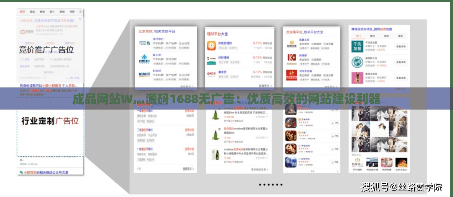Expand 查看更多 in 贵金属平台 card

(x=331, y=87)
